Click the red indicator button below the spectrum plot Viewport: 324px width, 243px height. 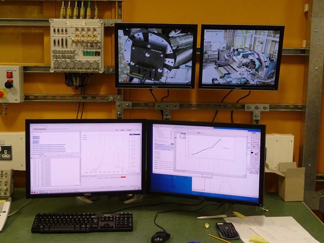[x=123, y=177]
